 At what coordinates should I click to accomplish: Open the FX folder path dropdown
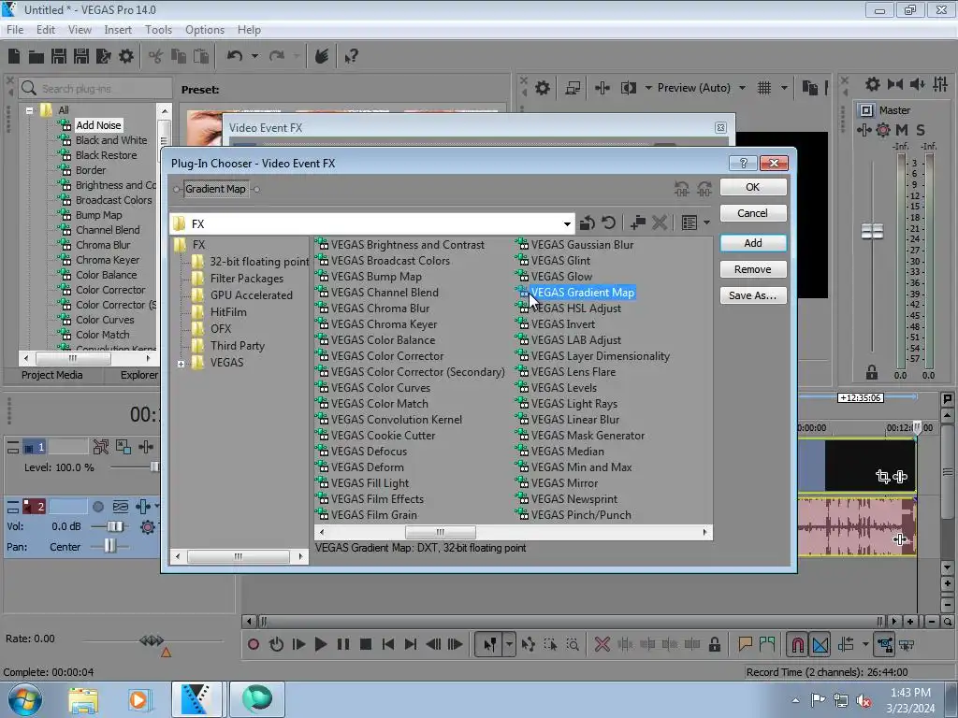point(567,224)
